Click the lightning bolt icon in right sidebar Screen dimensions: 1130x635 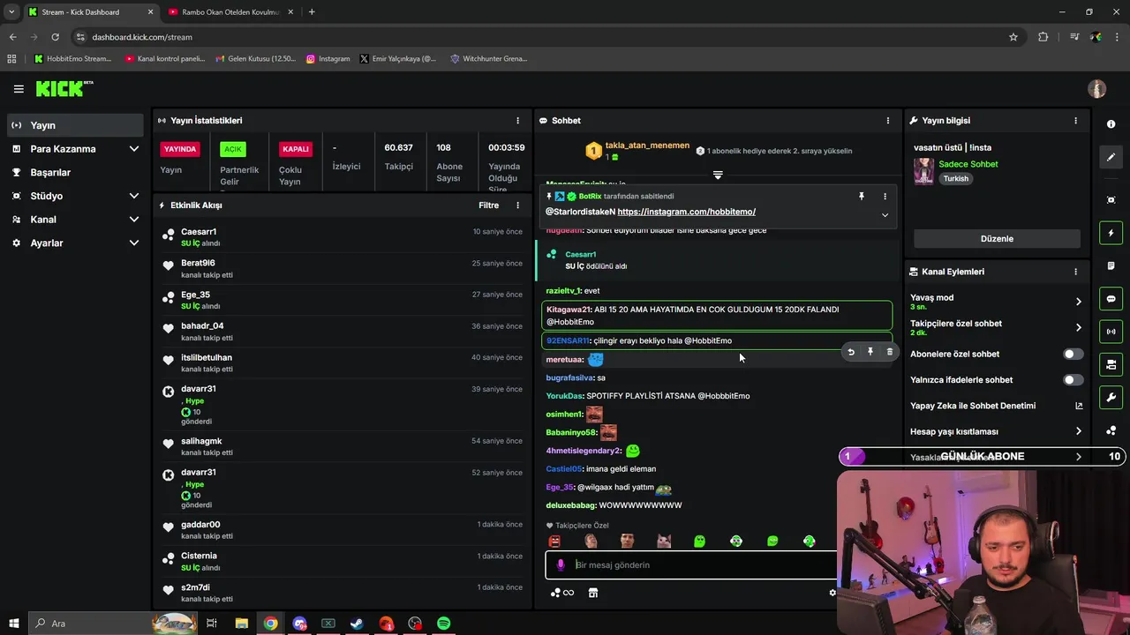point(1111,233)
